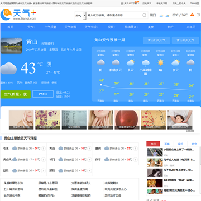Open the 特产 navigation item
This screenshot has width=201, height=201.
click(171, 27)
